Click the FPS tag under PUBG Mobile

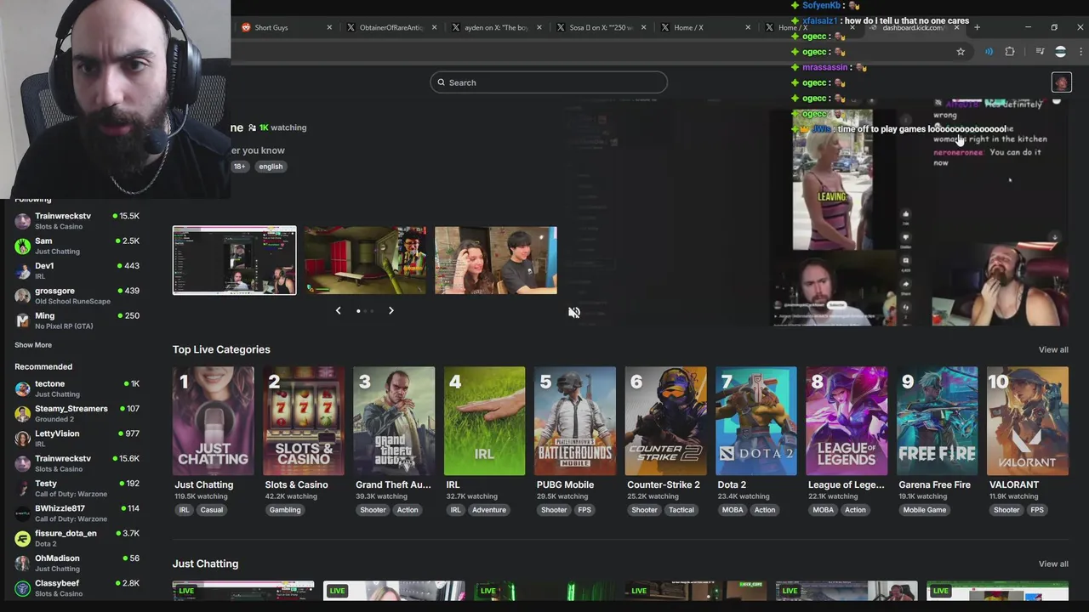click(584, 510)
